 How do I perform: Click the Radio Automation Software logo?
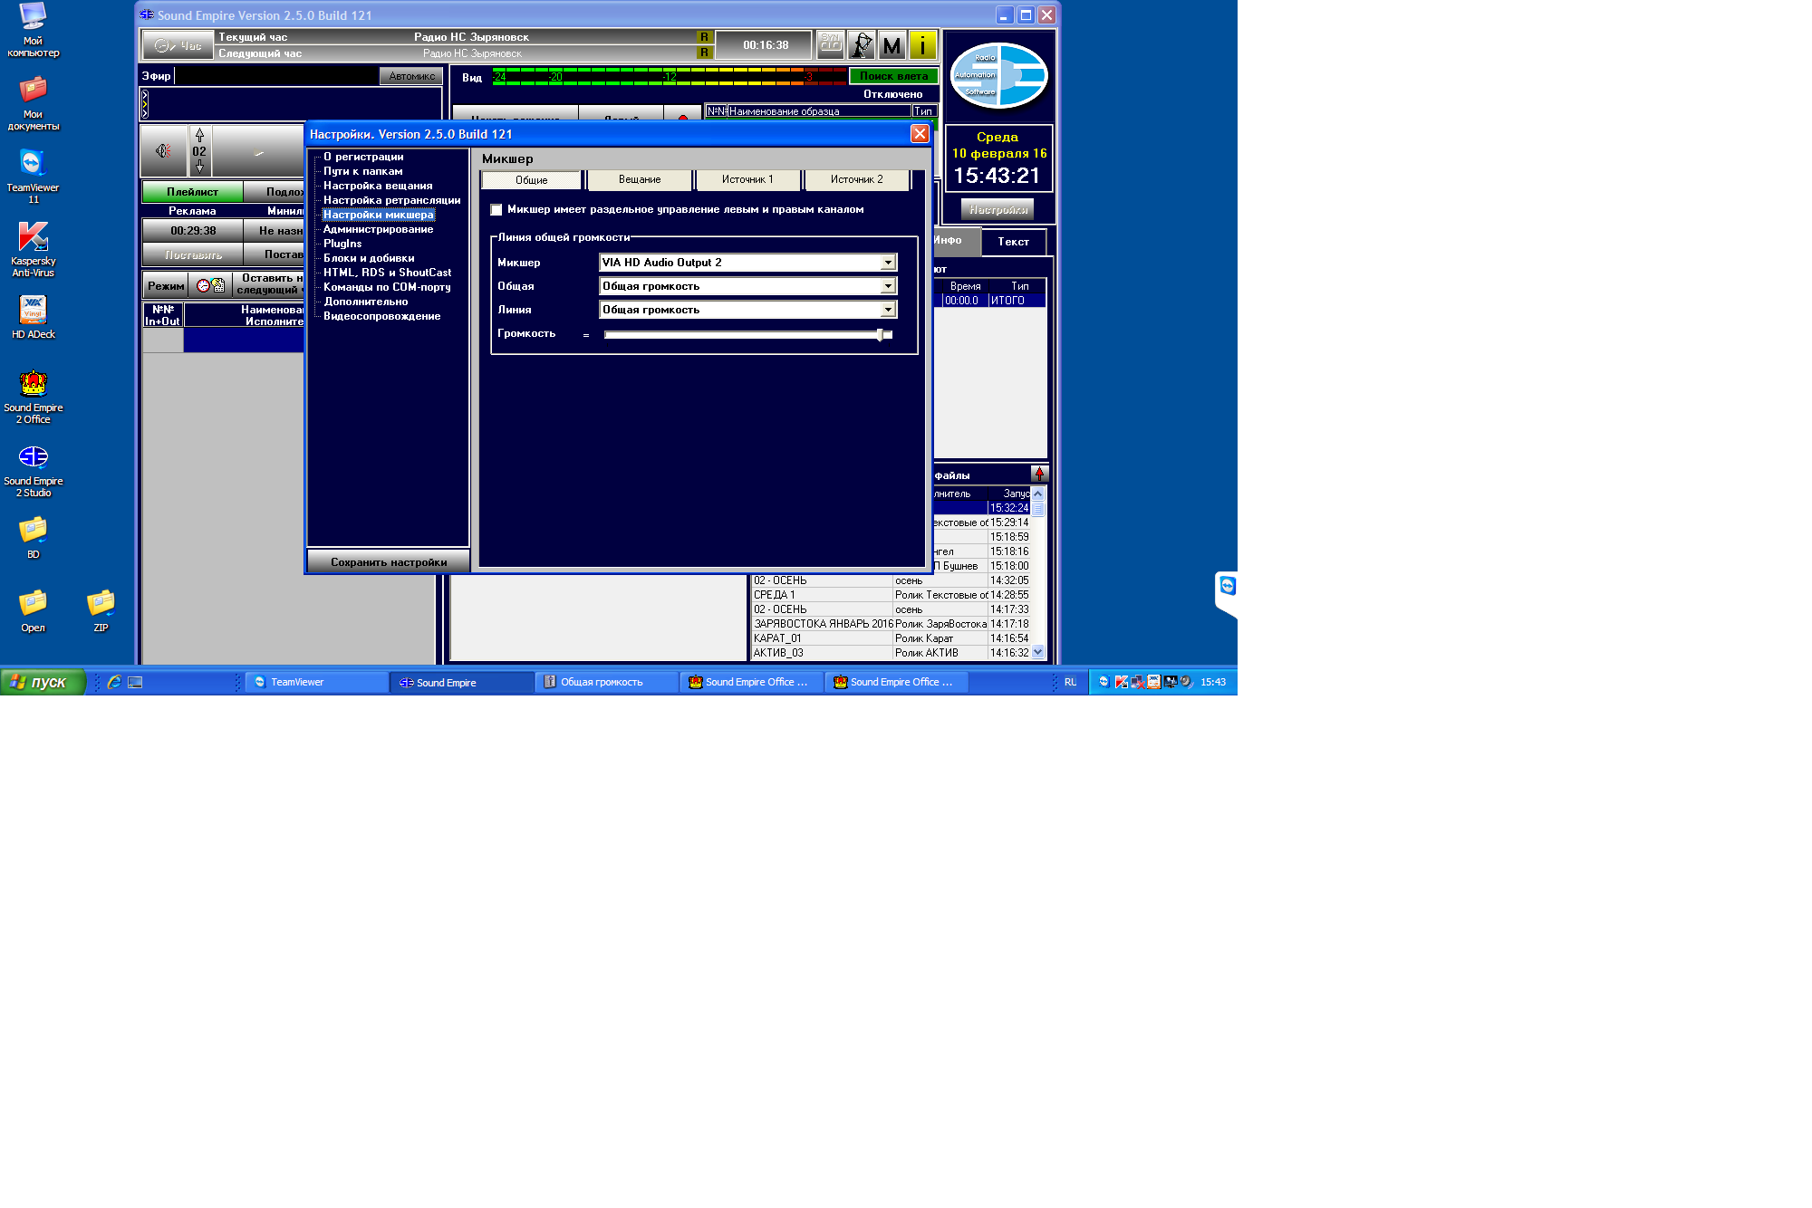998,75
